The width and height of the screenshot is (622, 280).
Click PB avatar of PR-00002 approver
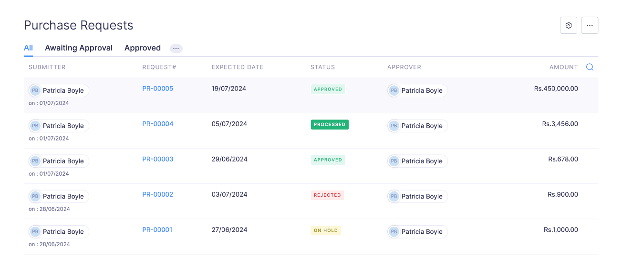click(x=394, y=196)
